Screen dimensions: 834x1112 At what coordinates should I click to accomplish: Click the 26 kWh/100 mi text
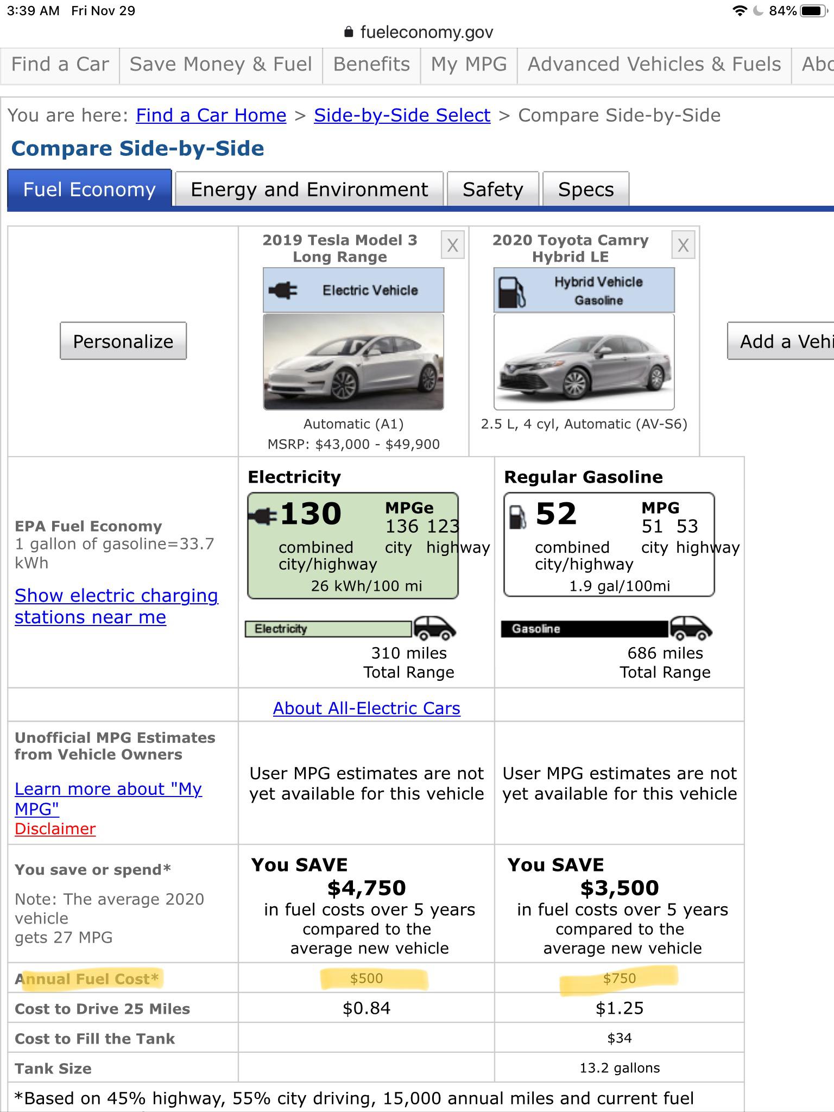367,586
